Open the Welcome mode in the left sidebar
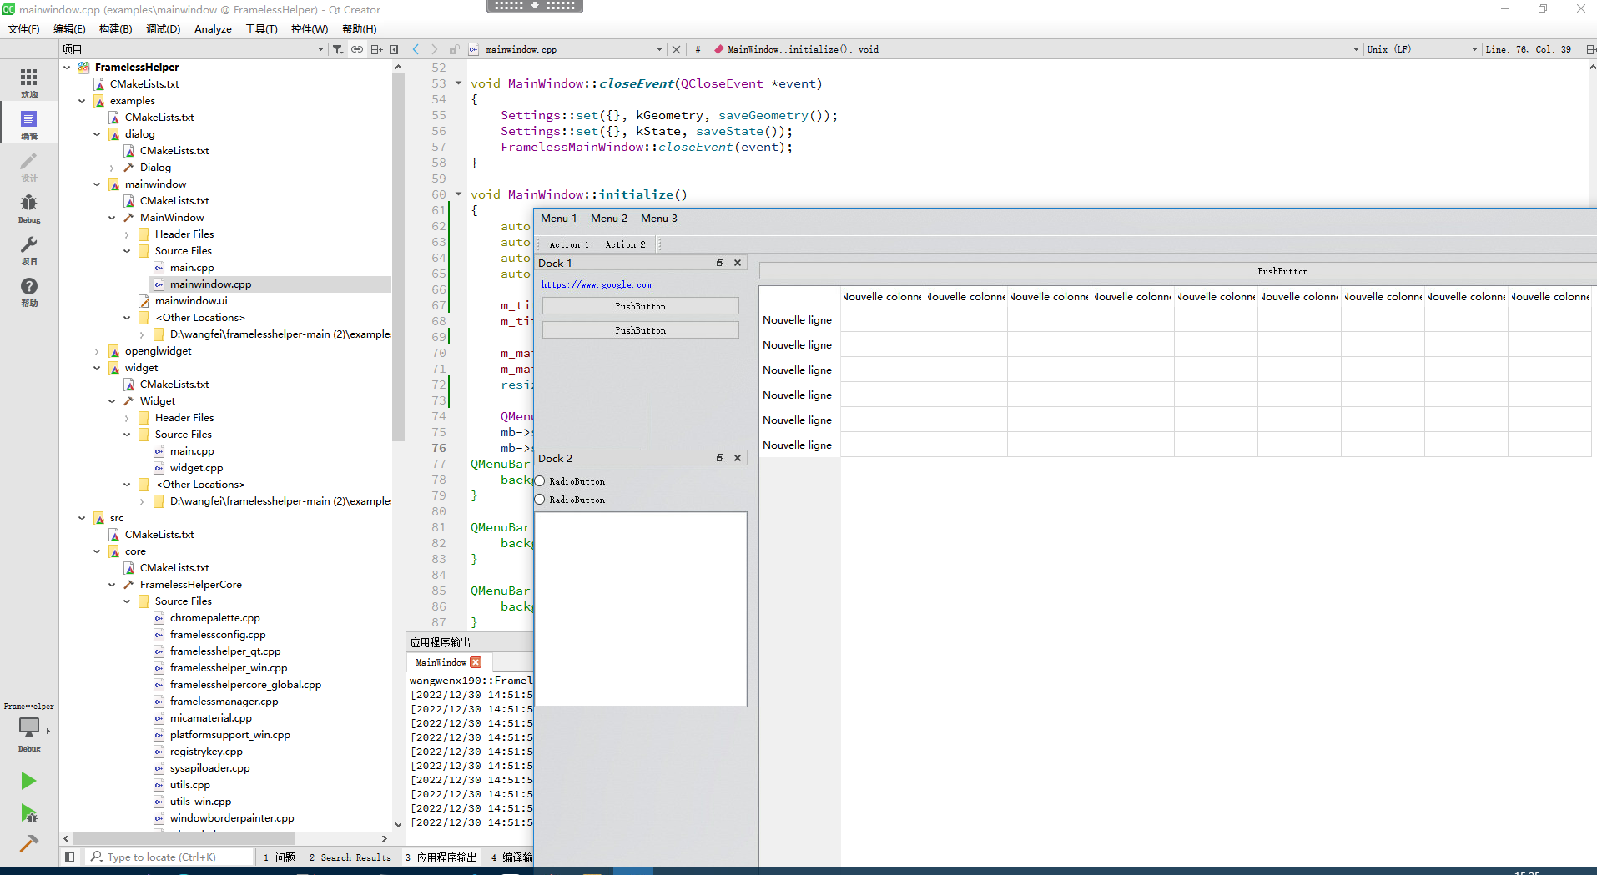Viewport: 1597px width, 875px height. (29, 80)
